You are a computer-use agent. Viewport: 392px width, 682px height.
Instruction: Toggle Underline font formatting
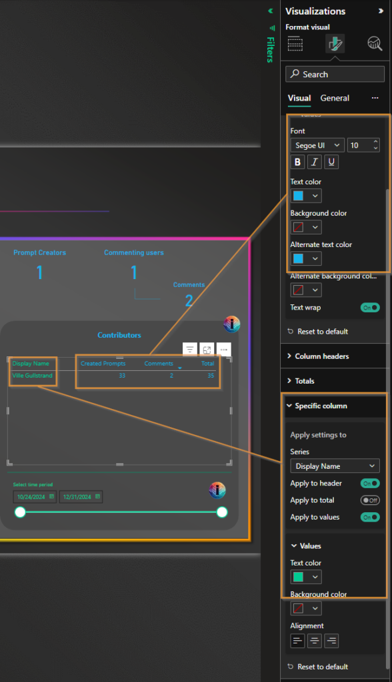coord(331,162)
